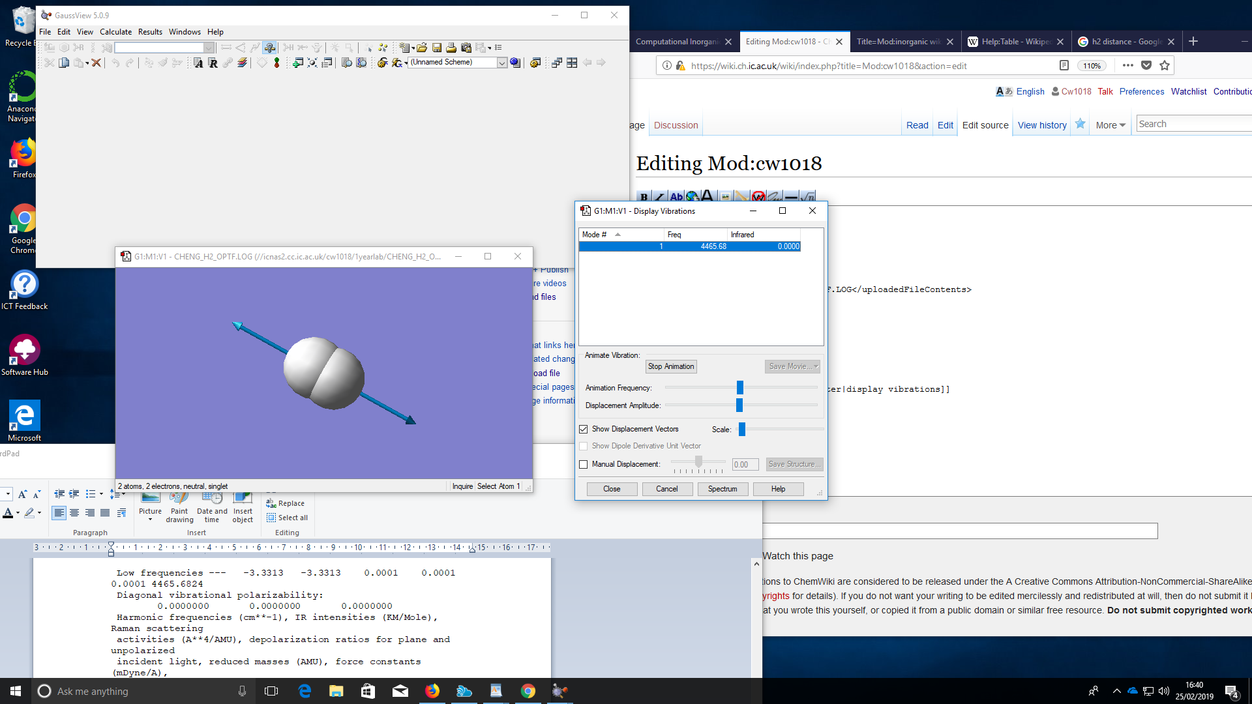Uncheck Show Displacement Vectors

pos(584,429)
